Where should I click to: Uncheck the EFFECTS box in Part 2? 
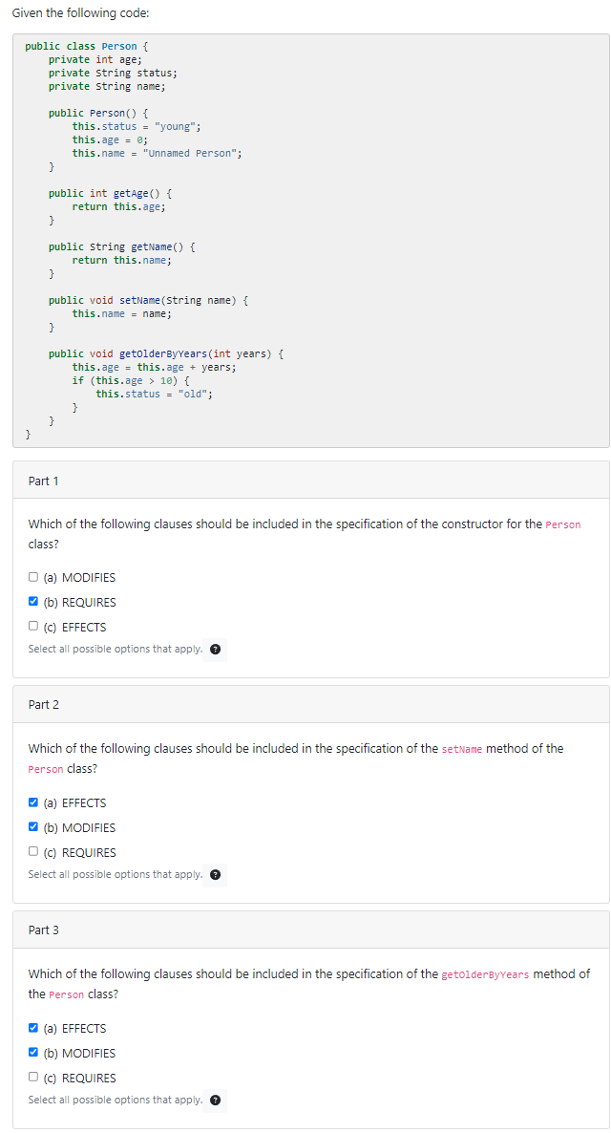click(32, 802)
